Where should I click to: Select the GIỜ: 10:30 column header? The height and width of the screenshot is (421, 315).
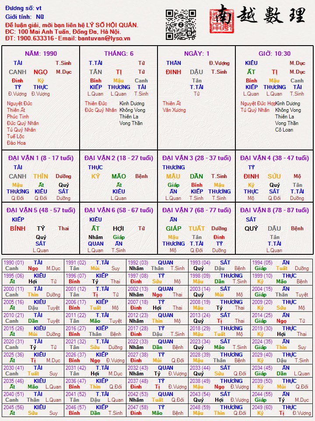click(x=274, y=54)
